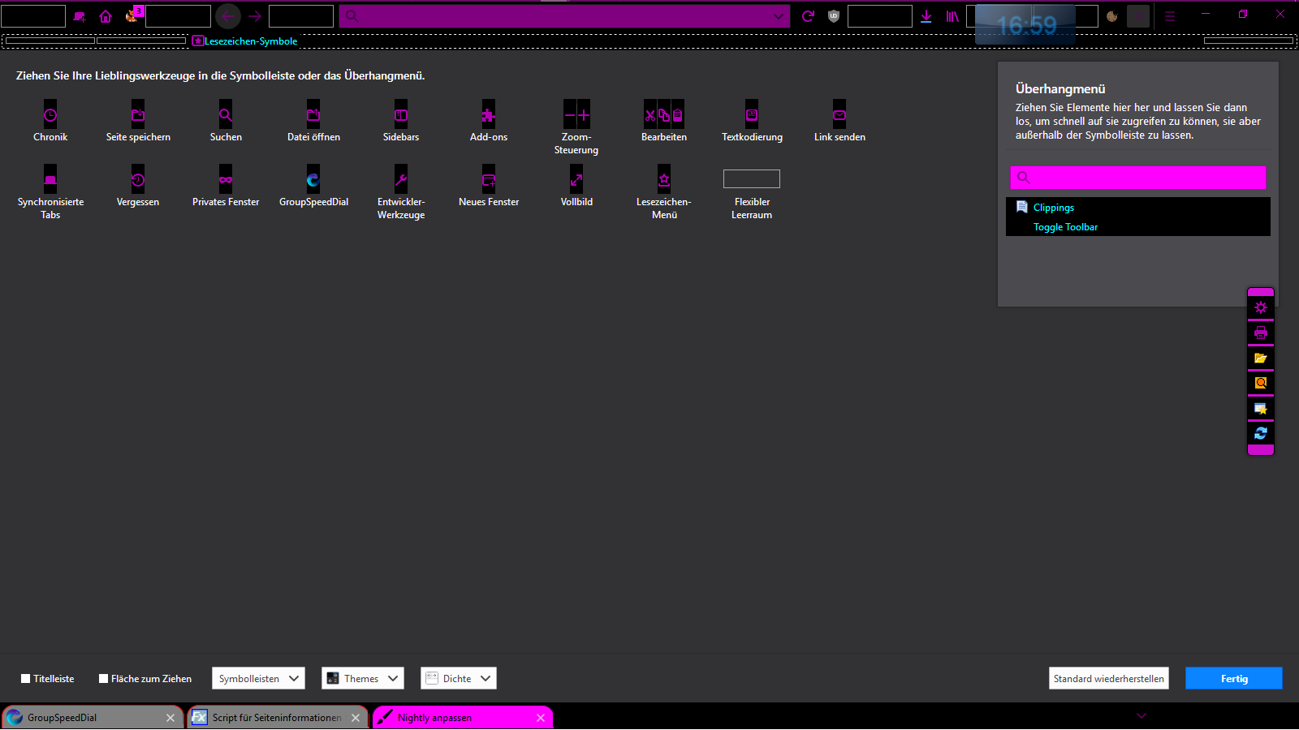Click the Fertig button

pos(1234,679)
